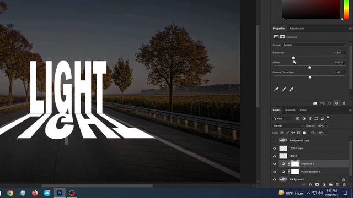The height and width of the screenshot is (198, 353).
Task: Open the Normal blend mode dropdown
Action: [x=288, y=126]
